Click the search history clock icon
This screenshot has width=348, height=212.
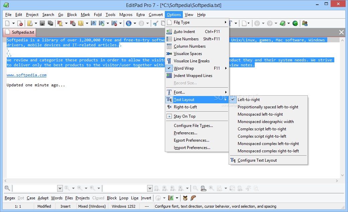pyautogui.click(x=158, y=198)
